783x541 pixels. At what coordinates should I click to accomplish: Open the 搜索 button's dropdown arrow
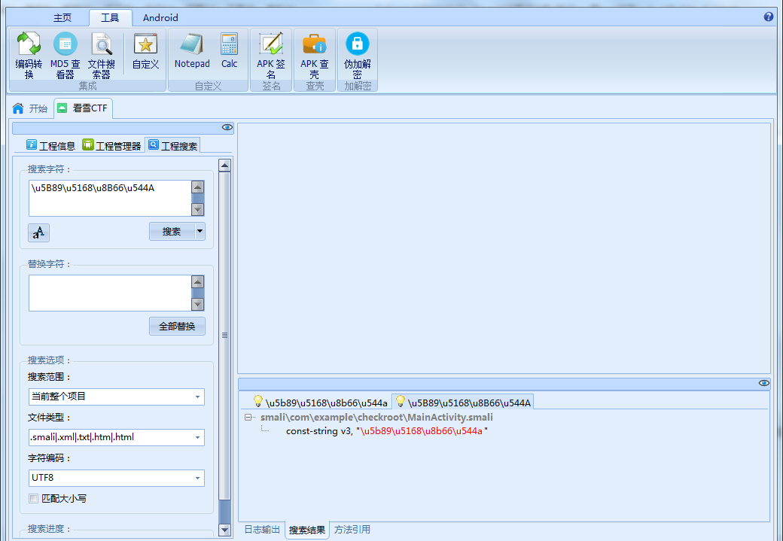(x=200, y=231)
